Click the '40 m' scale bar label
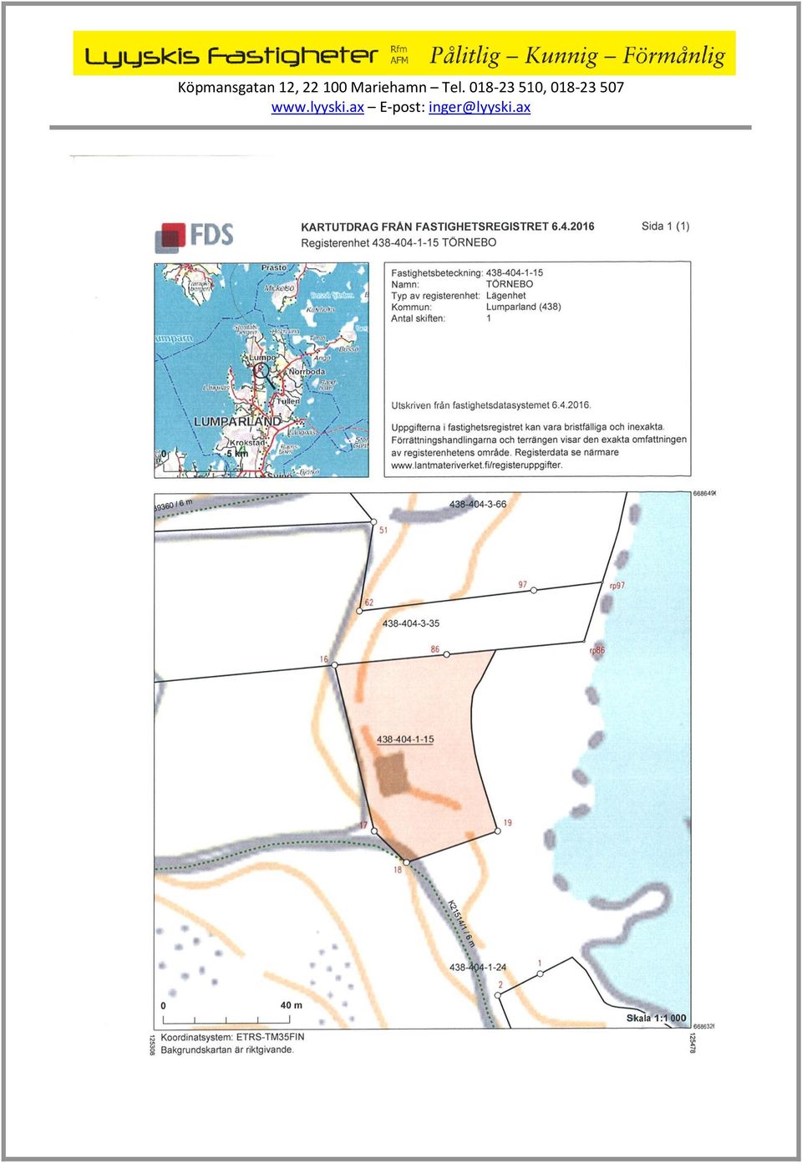The height and width of the screenshot is (1164, 802). [x=292, y=1005]
